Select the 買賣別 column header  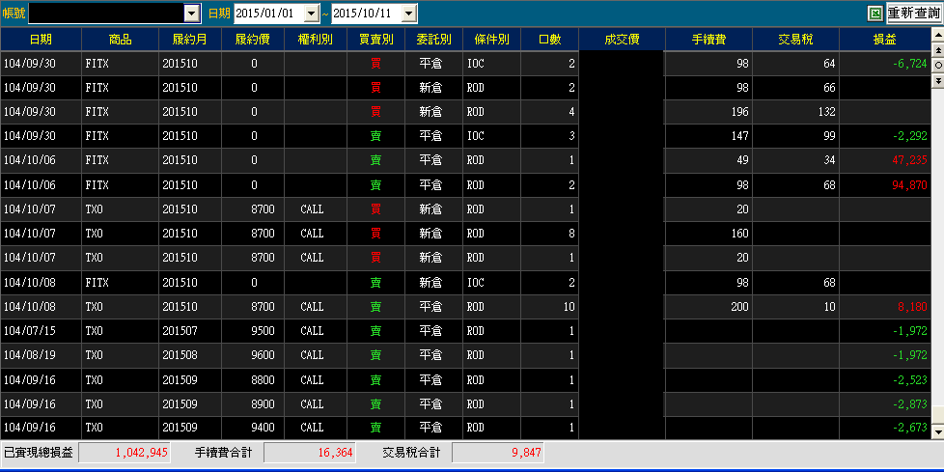[x=376, y=40]
